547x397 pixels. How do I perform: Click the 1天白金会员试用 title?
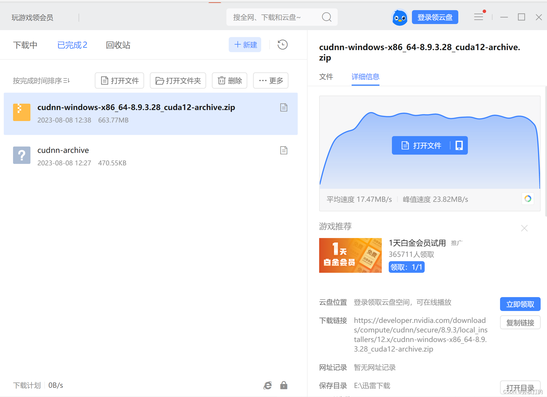coord(417,243)
